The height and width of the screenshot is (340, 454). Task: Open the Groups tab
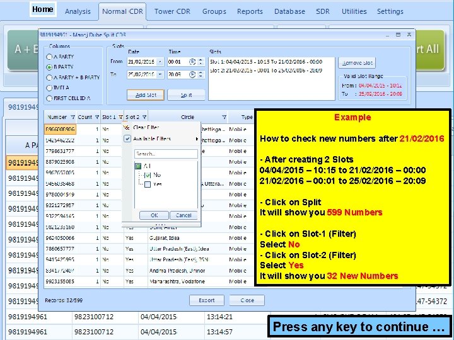click(214, 11)
